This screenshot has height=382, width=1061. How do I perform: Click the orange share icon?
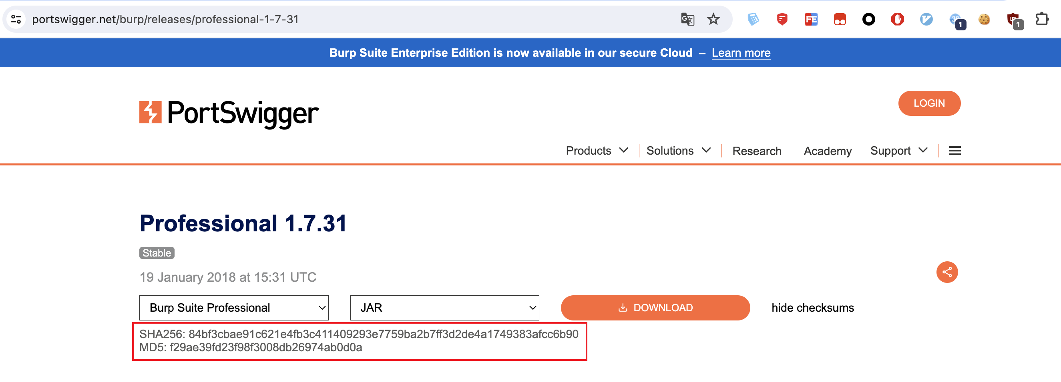[947, 272]
